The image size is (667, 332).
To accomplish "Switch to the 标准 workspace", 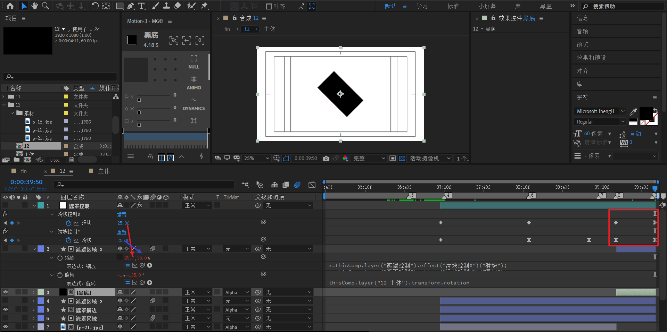I will [x=453, y=6].
